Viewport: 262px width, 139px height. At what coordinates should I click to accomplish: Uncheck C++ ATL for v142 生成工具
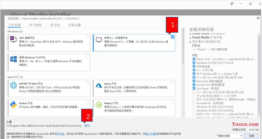[194, 78]
